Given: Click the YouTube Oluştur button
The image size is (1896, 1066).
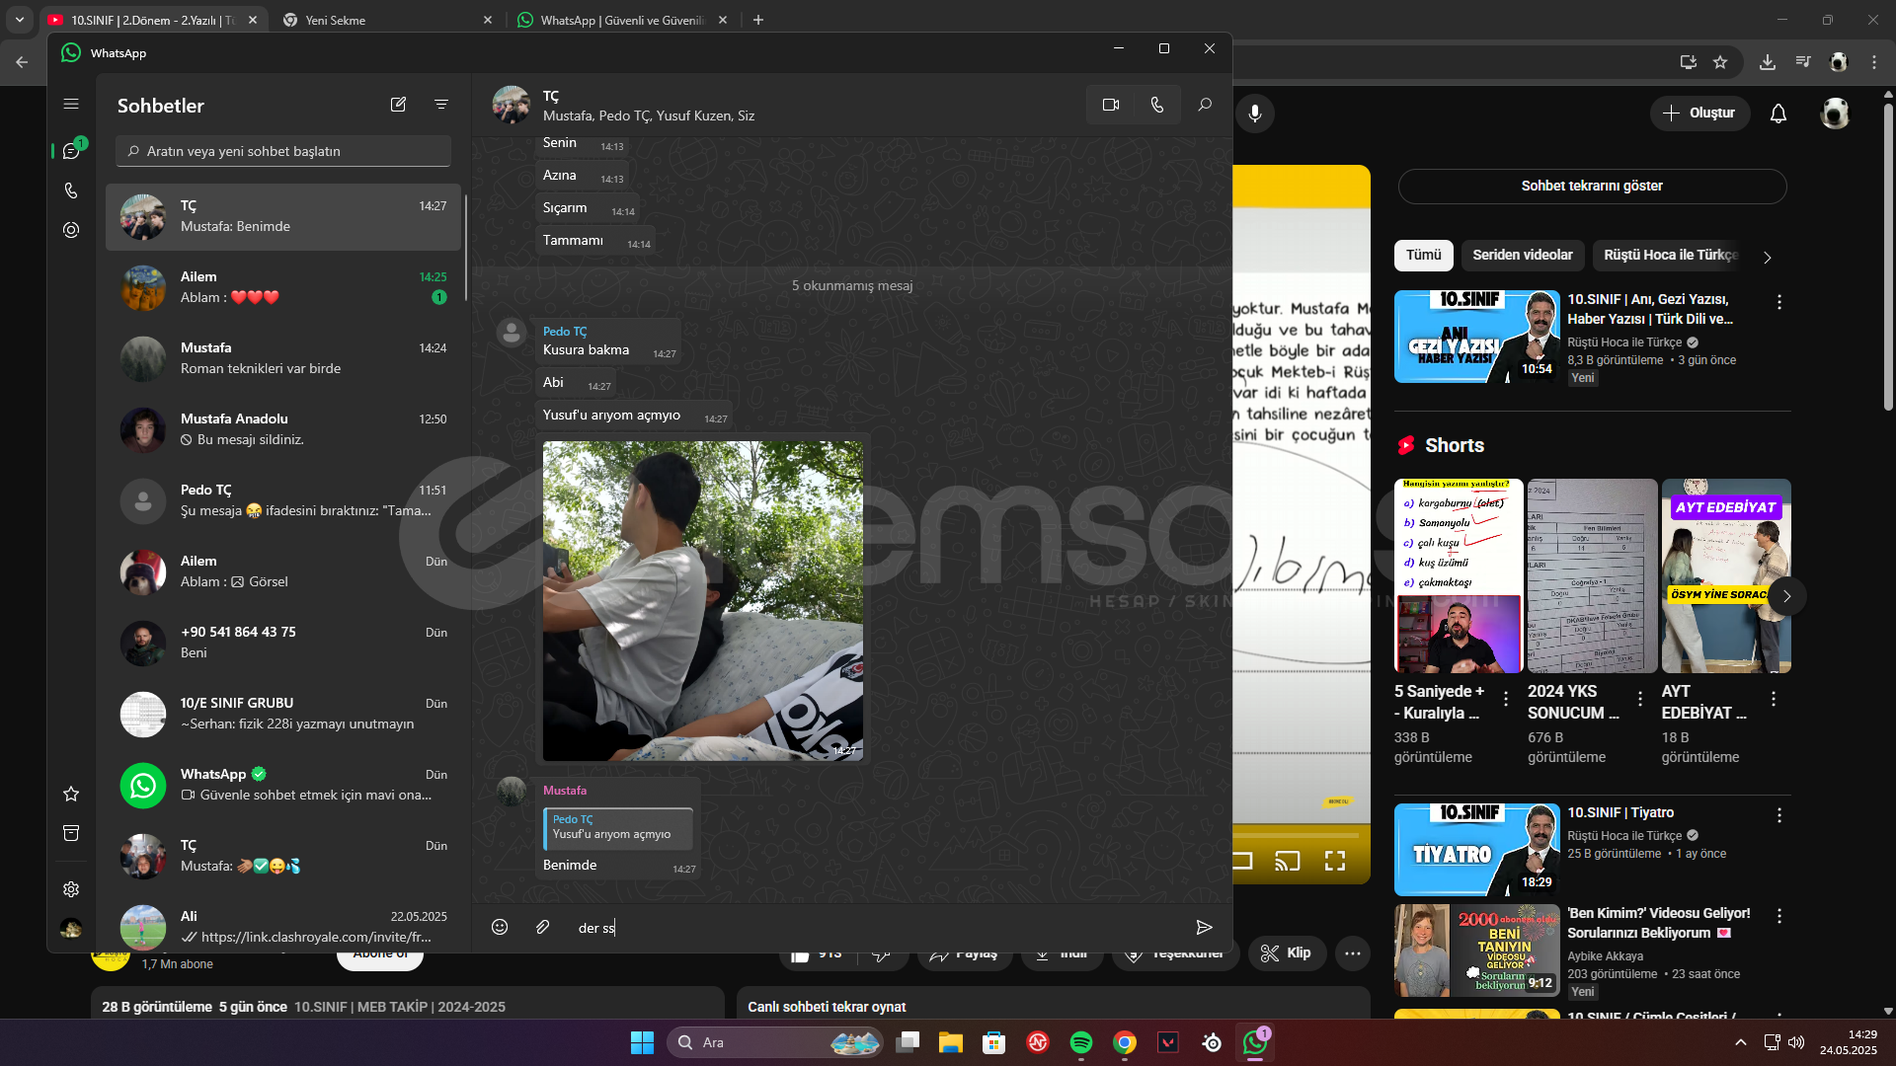Looking at the screenshot, I should 1698,113.
